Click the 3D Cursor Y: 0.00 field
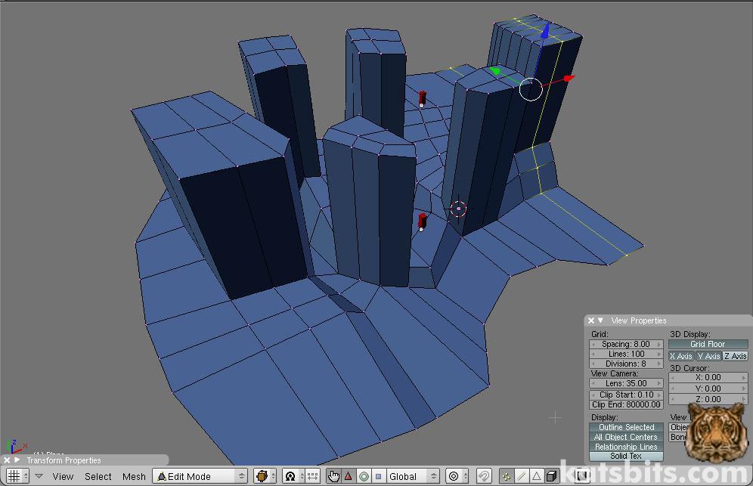The width and height of the screenshot is (753, 486). (x=708, y=388)
